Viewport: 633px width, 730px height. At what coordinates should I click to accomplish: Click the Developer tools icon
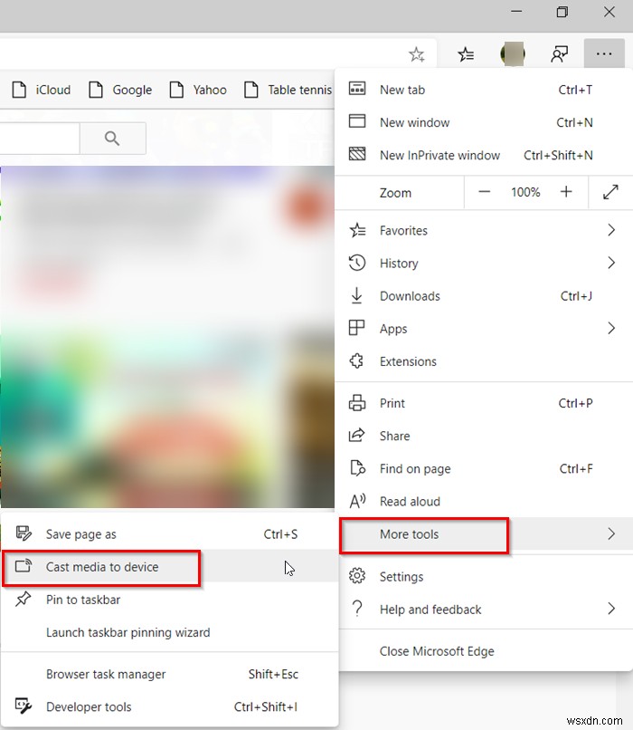[x=24, y=706]
